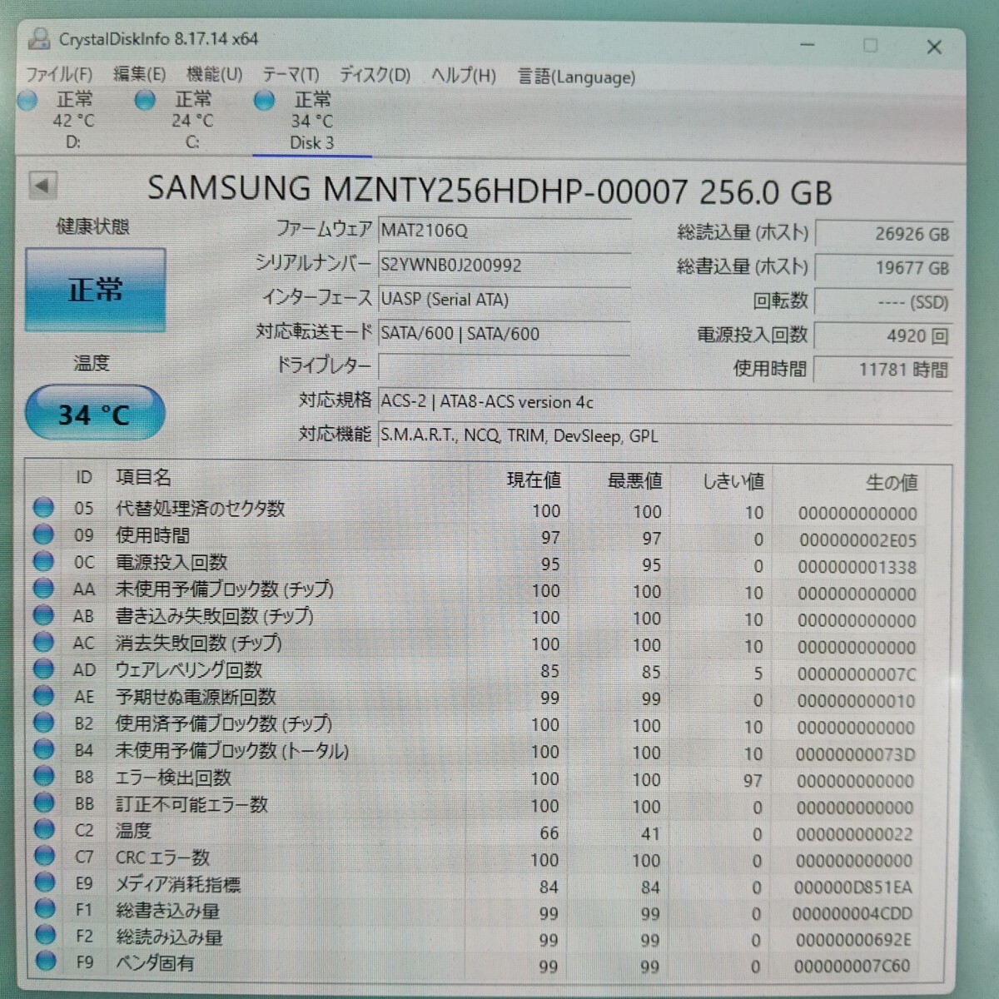Viewport: 999px width, 999px height.
Task: Click the interface field UASP (Serial ATA)
Action: click(x=504, y=299)
